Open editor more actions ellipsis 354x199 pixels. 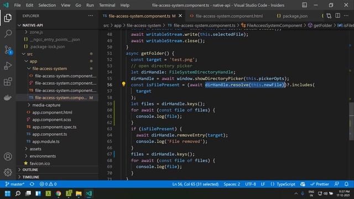coord(346,16)
